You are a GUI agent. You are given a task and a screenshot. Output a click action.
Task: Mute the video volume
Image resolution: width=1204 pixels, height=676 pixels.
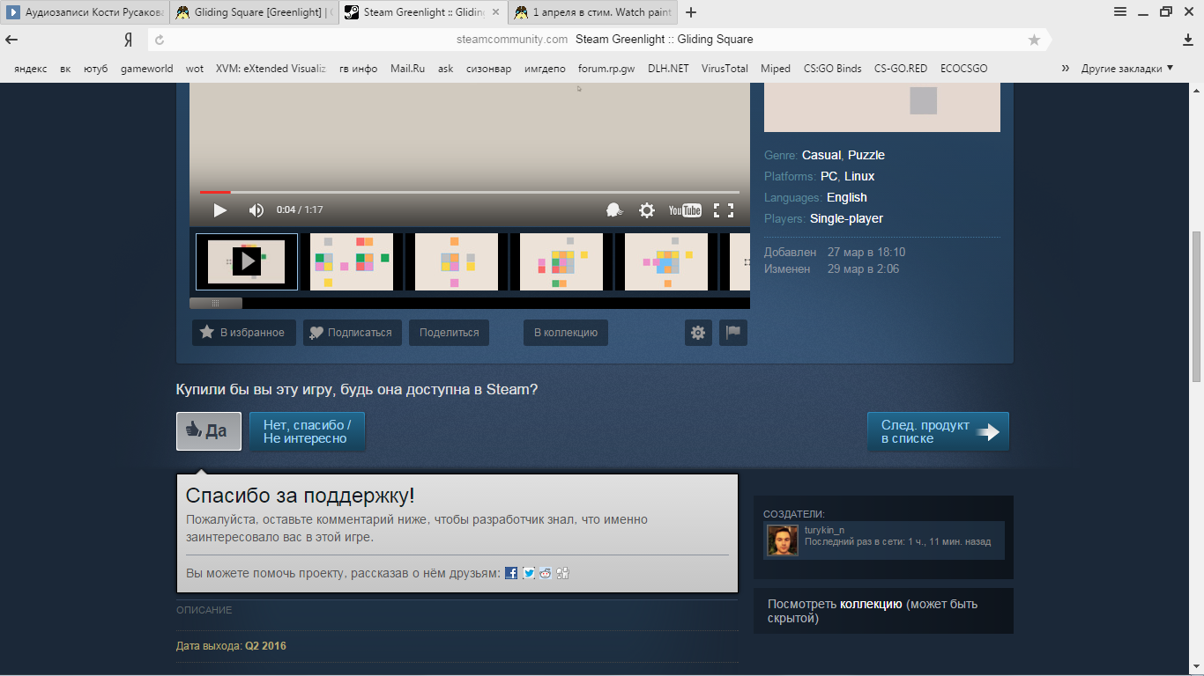tap(256, 210)
